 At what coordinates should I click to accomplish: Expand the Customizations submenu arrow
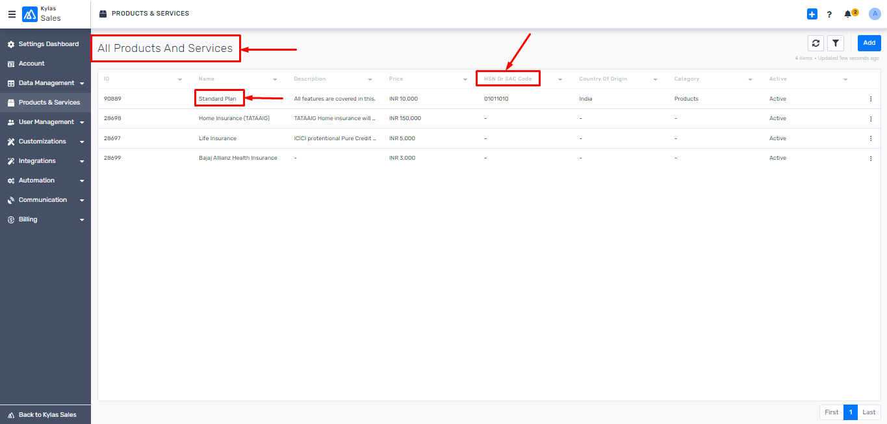82,142
